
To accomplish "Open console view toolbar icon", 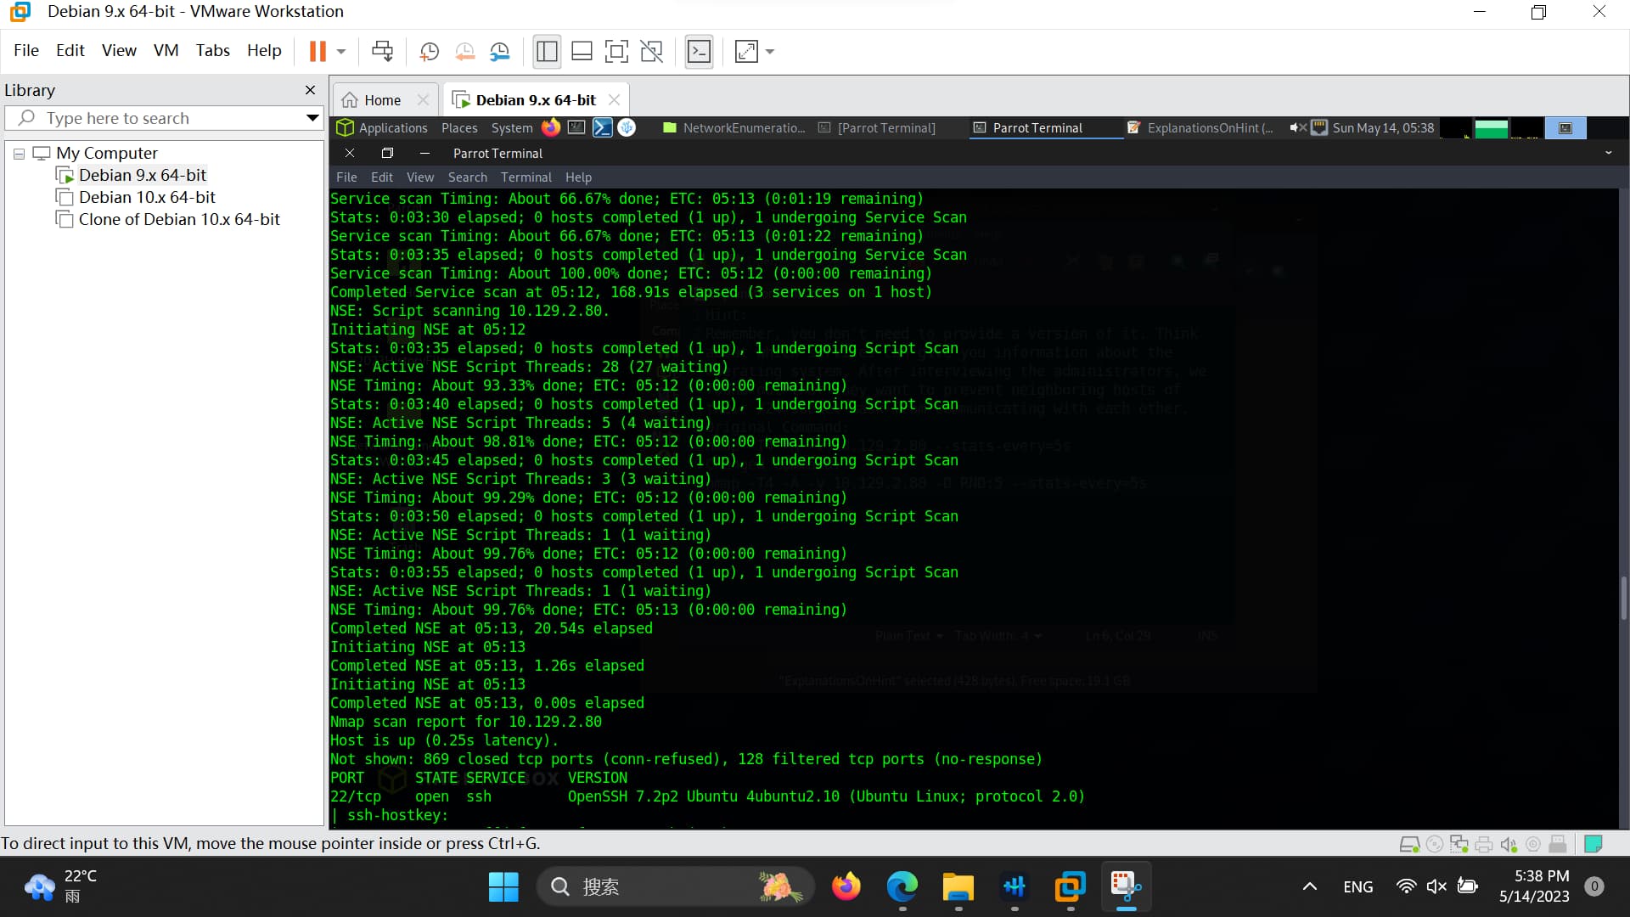I will [699, 52].
